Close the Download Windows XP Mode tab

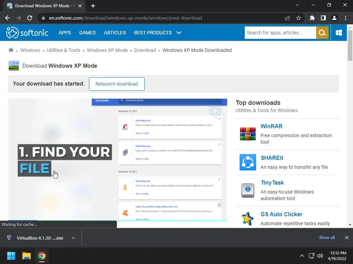[x=80, y=6]
